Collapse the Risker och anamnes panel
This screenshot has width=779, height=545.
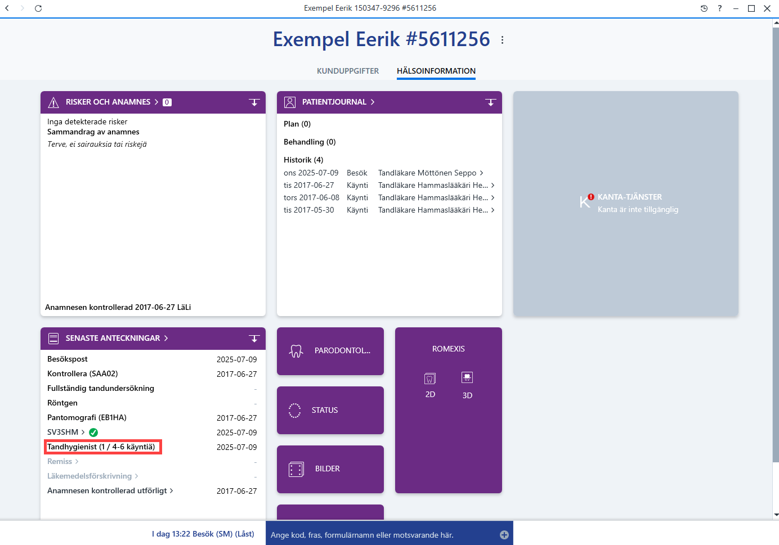click(254, 102)
